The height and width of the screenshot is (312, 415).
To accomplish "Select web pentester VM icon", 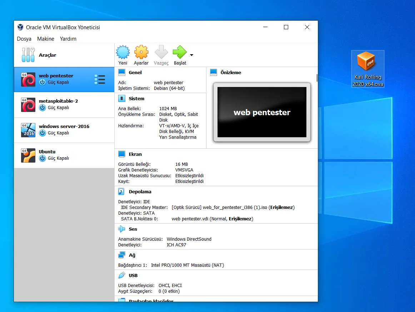I will coord(28,80).
